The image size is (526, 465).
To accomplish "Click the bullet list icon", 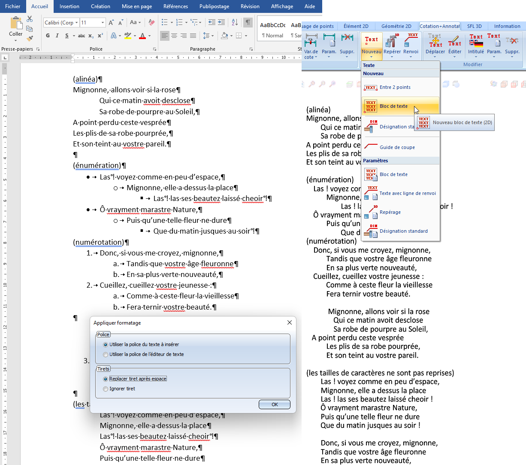I will coord(165,22).
